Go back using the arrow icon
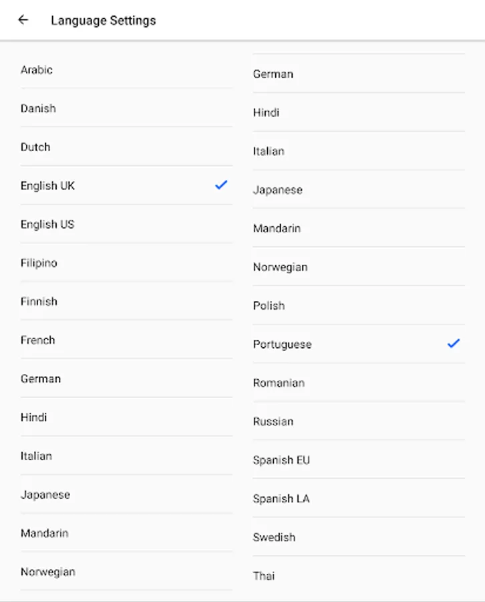485x602 pixels. (x=23, y=20)
